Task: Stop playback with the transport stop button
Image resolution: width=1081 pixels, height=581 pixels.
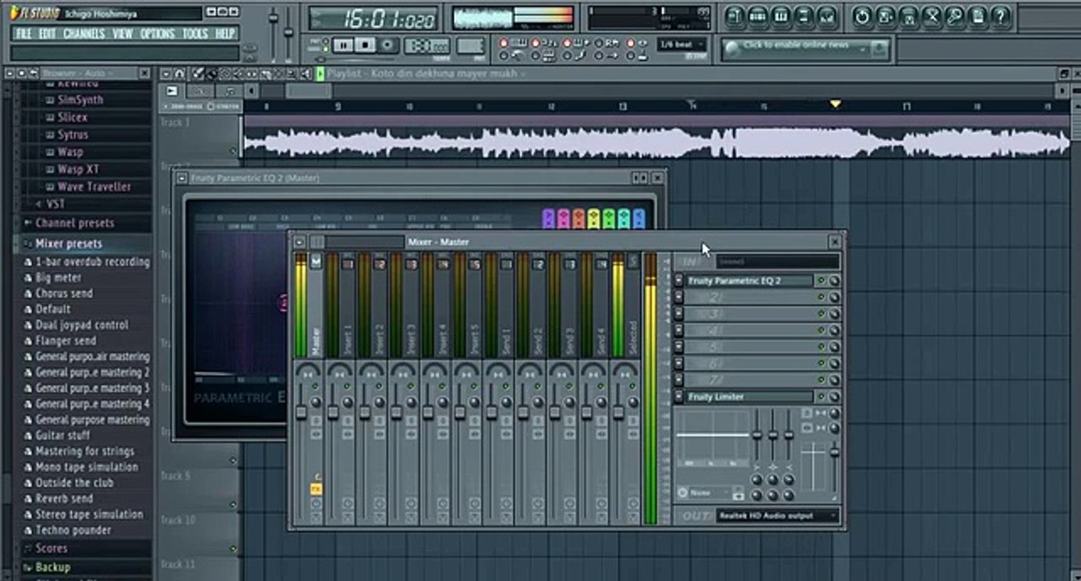Action: (365, 46)
